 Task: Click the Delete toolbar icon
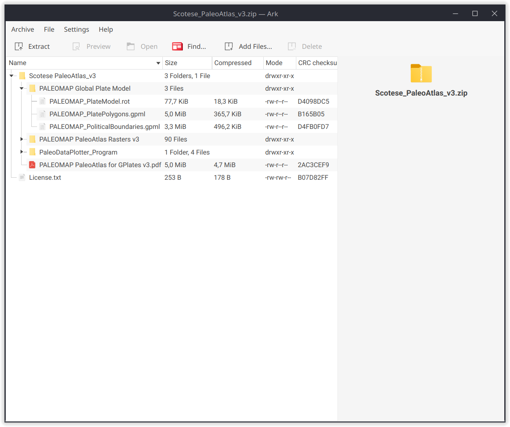pos(292,46)
